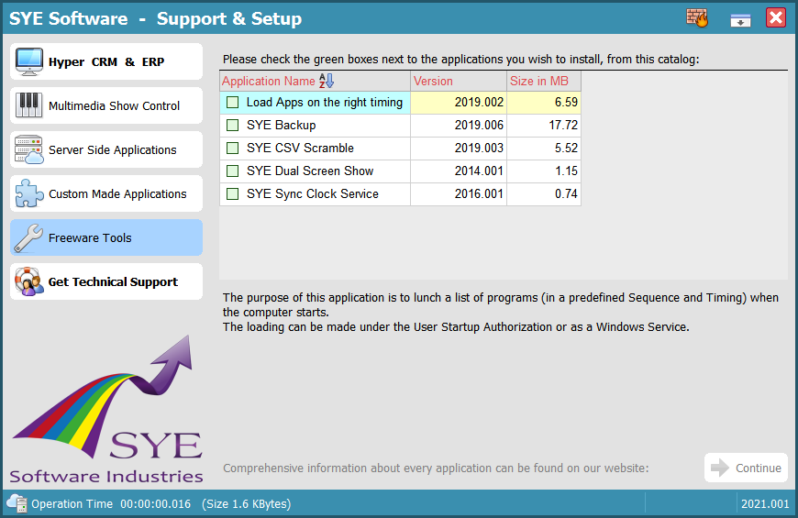Check the SYE Backup checkbox
The width and height of the screenshot is (798, 518).
pos(233,126)
